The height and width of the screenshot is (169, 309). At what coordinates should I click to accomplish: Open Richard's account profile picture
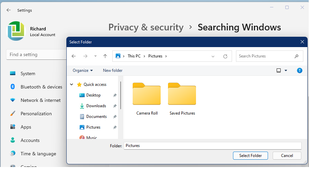point(16,31)
